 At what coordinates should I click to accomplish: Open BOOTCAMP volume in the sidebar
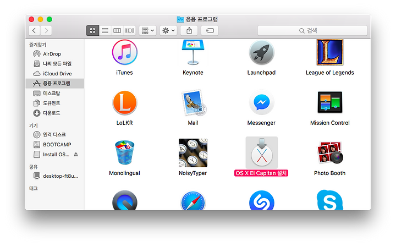click(x=54, y=145)
